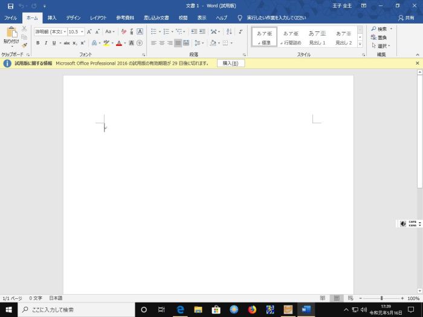
Task: Switch to the 挿入 (Insert) tab
Action: (52, 18)
